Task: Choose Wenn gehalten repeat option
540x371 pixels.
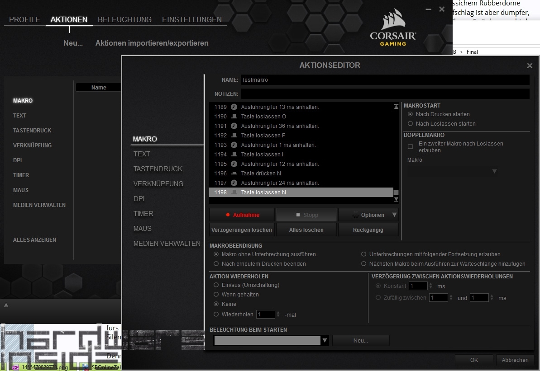Action: (x=216, y=295)
